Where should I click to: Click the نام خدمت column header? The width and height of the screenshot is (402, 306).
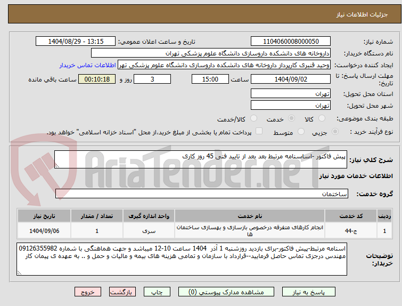[x=250, y=216]
